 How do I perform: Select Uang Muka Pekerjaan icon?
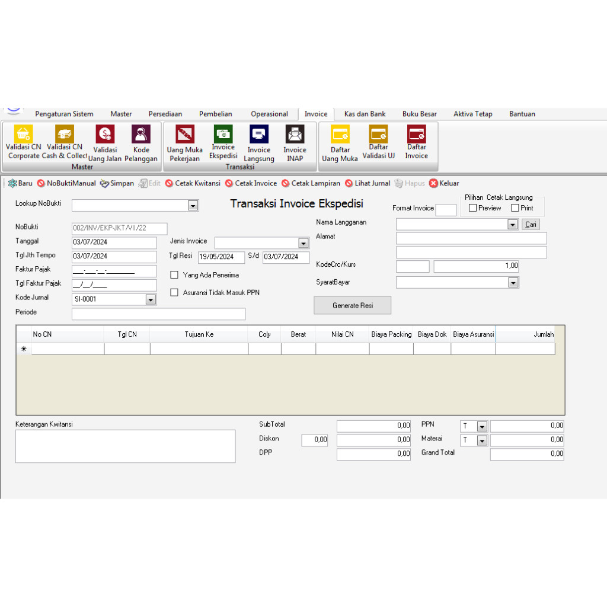[x=185, y=135]
